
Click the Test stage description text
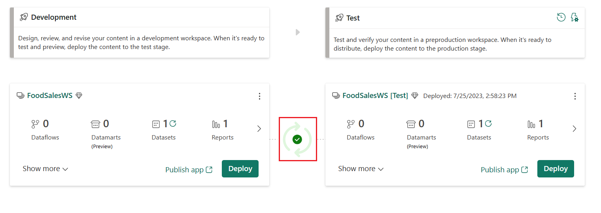pyautogui.click(x=442, y=44)
